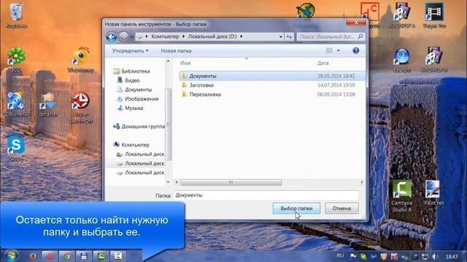Select the Skype desktop shortcut

coord(16,148)
